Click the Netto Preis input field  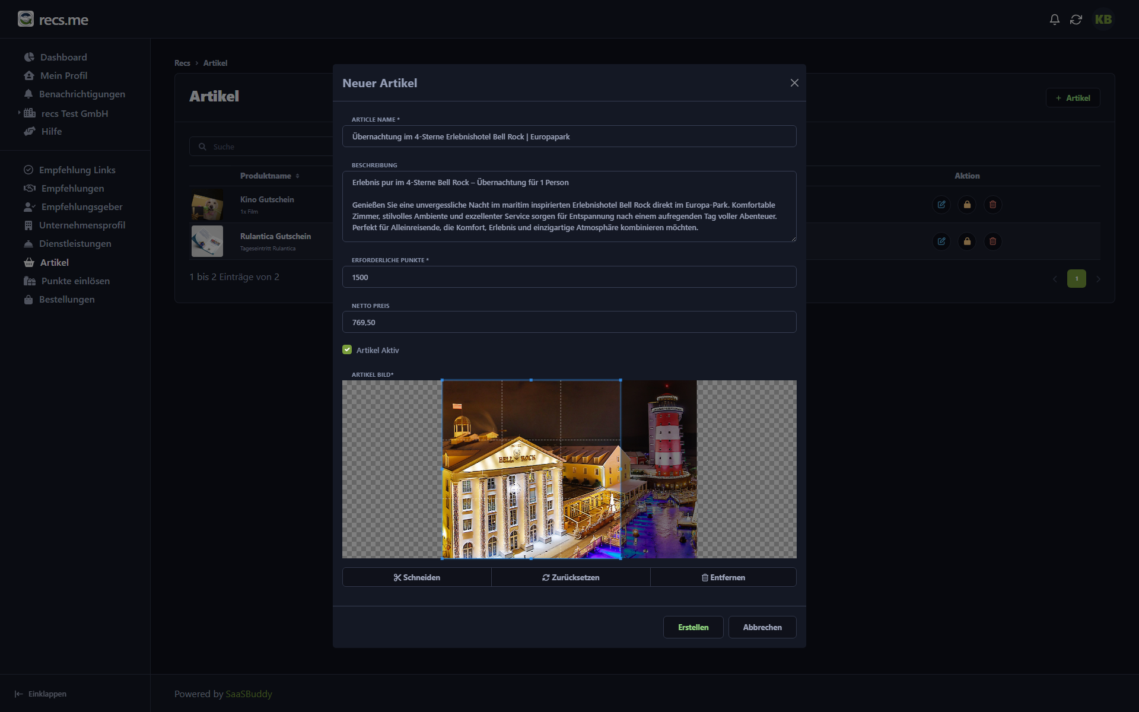569,322
